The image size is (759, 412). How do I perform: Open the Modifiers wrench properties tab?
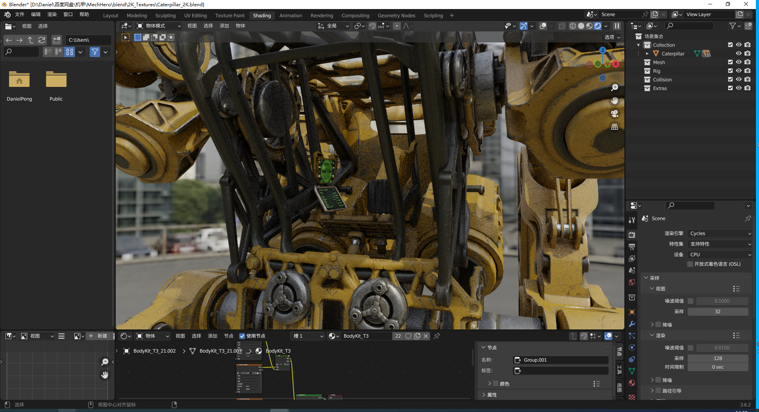632,324
